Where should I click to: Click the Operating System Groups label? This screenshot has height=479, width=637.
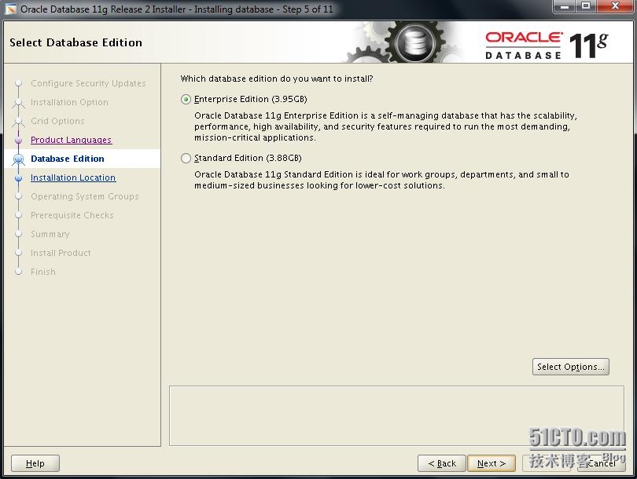[x=84, y=196]
